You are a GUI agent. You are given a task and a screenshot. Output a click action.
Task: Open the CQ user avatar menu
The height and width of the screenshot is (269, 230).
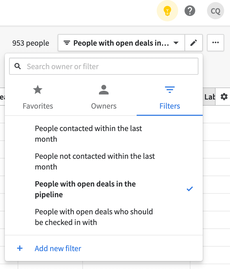215,11
